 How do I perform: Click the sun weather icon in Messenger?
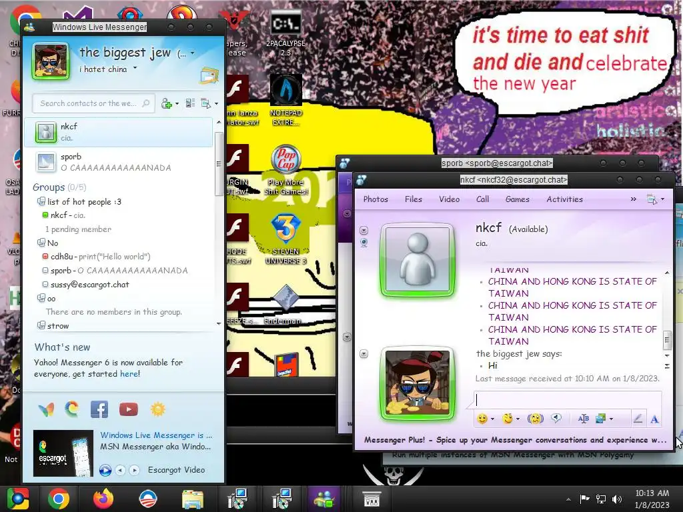pos(157,409)
